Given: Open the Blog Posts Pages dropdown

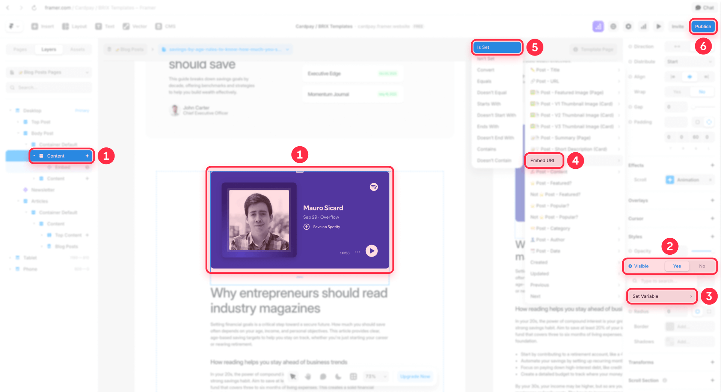Looking at the screenshot, I should tap(49, 72).
